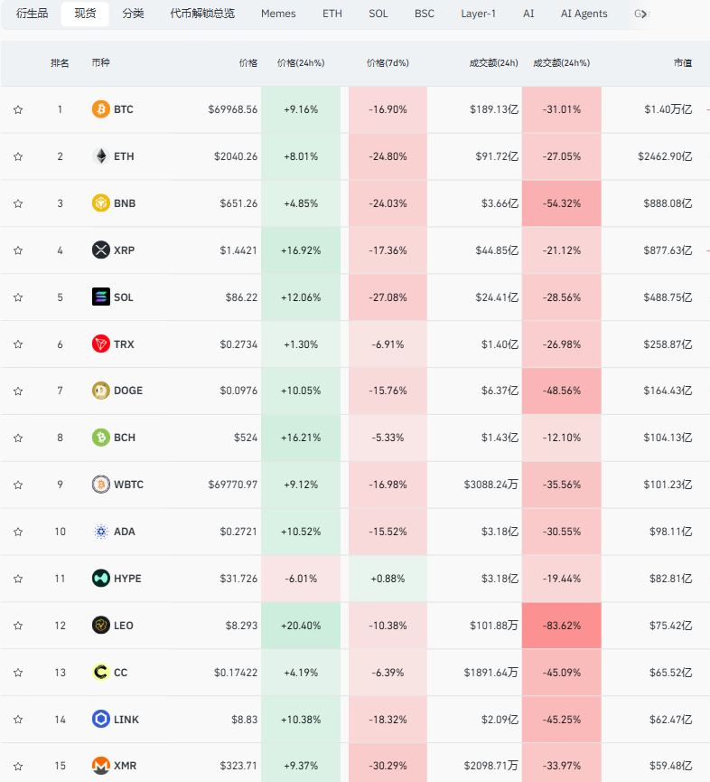The image size is (710, 782).
Task: Click the BNB coin logo
Action: pyautogui.click(x=101, y=203)
